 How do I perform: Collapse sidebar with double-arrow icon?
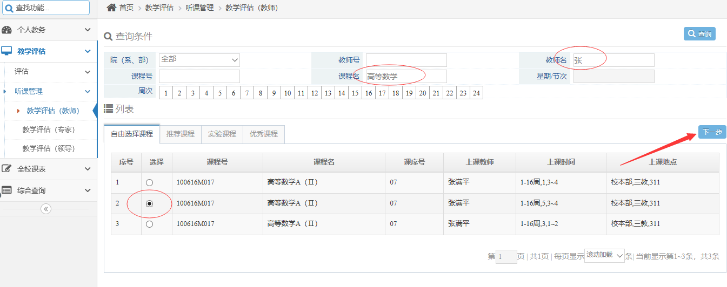[46, 209]
